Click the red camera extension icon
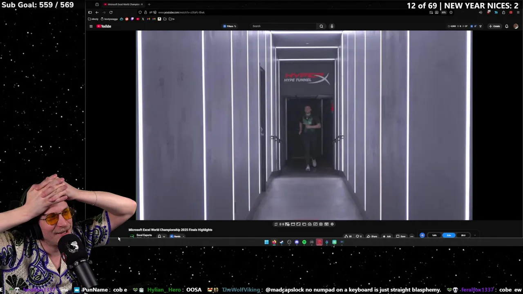This screenshot has height=294, width=523. [x=511, y=12]
